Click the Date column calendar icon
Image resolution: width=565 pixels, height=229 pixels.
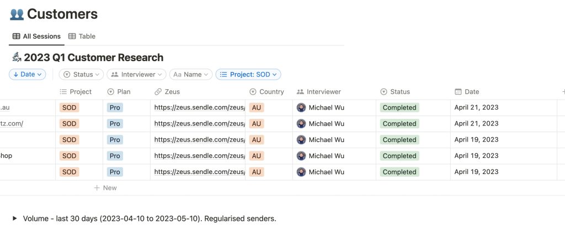click(x=458, y=92)
